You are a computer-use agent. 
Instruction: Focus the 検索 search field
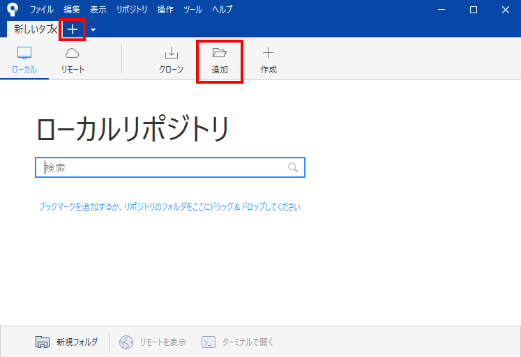pos(170,167)
